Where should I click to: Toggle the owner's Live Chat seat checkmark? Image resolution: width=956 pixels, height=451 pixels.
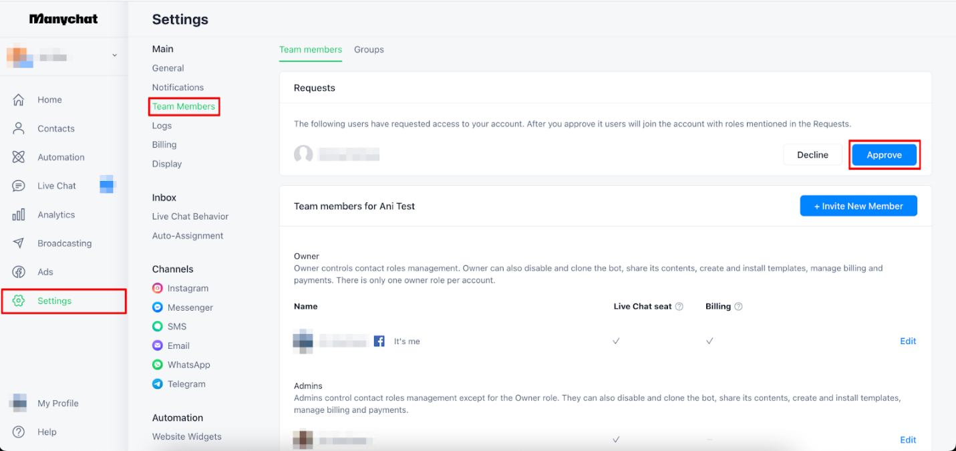[616, 341]
